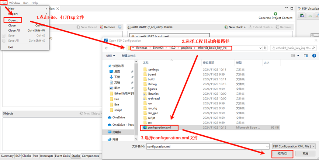Viewport: 319px width, 160px height.
Task: Click the EtherKit用户手册 folder in sidebar
Action: [x=122, y=94]
